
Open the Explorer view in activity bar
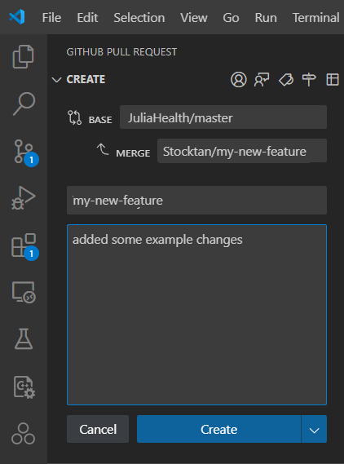pos(24,56)
